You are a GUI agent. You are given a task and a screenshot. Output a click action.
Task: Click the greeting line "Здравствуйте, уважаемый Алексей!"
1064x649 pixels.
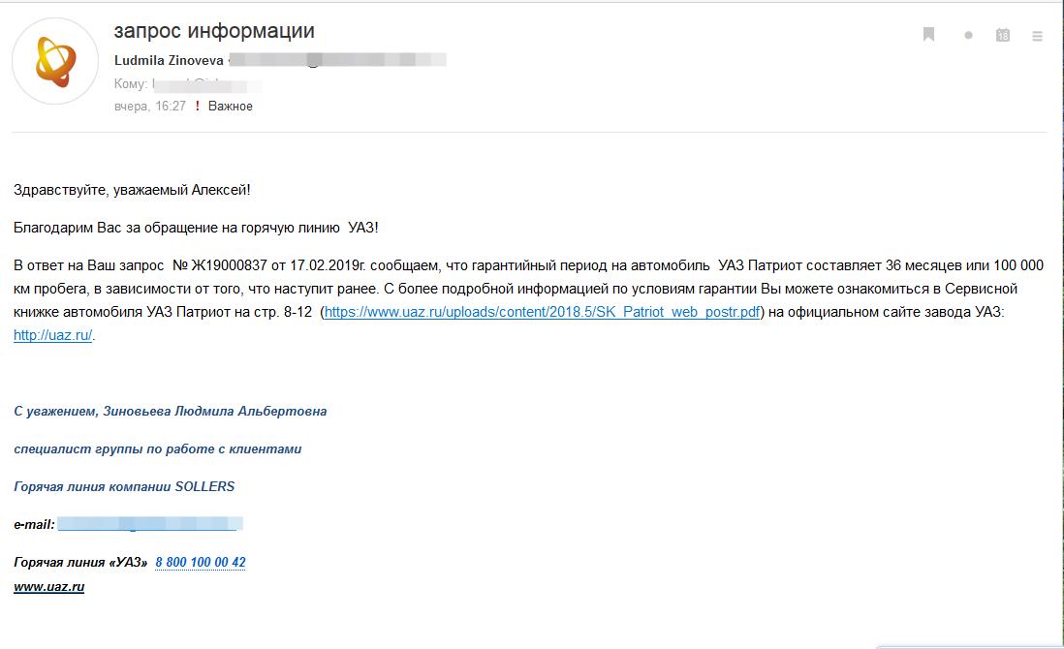[x=133, y=190]
